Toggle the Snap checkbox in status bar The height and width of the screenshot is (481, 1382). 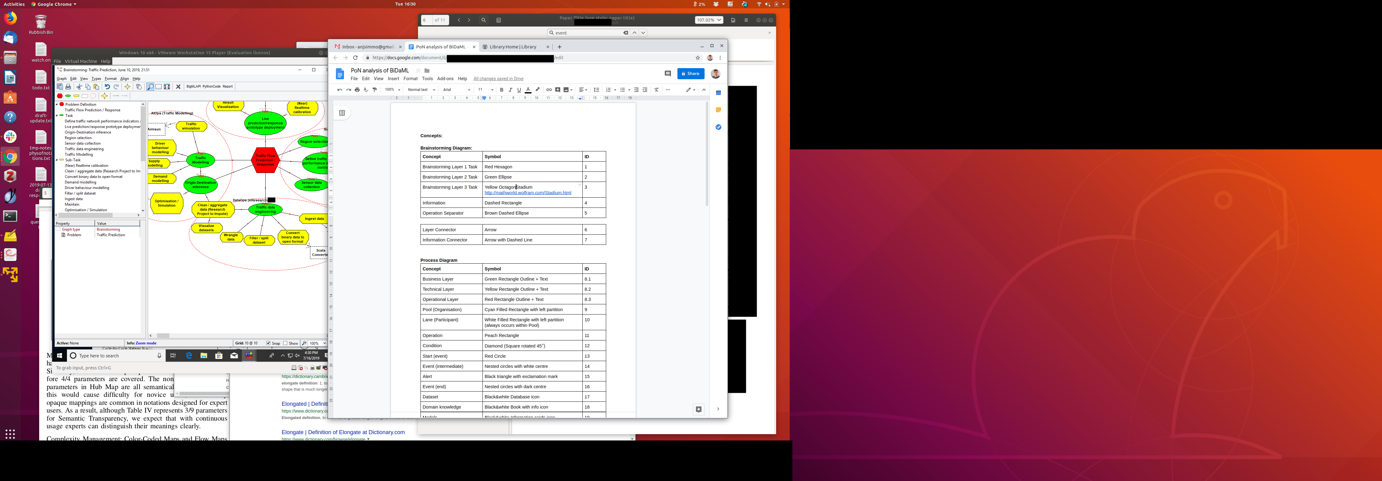268,343
